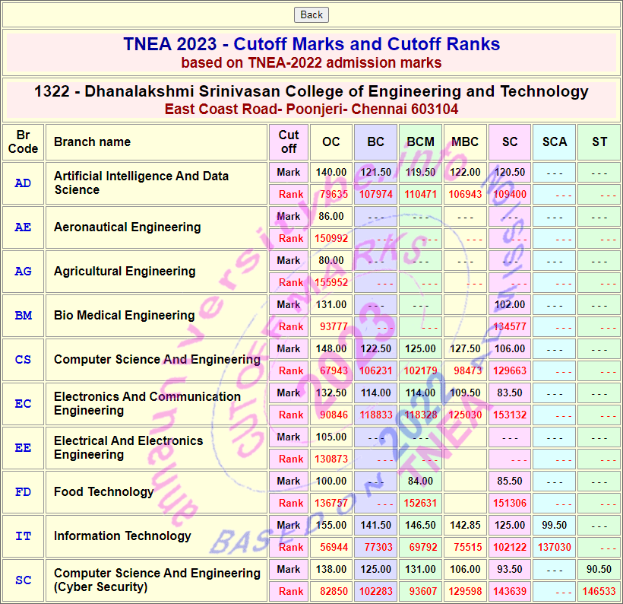This screenshot has height=604, width=623.
Task: Click IT SCA rank 137030
Action: pos(555,548)
